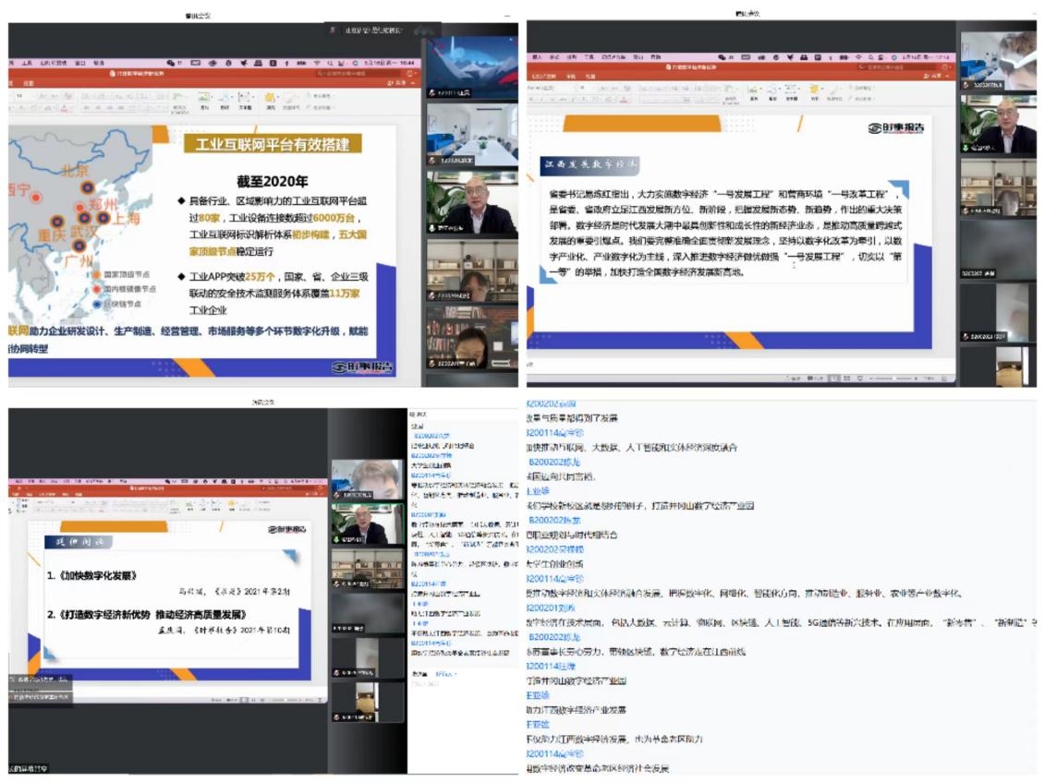Click slide title 工业互联网平台有效搭建
Viewport: 1045px width, 783px height.
(273, 144)
